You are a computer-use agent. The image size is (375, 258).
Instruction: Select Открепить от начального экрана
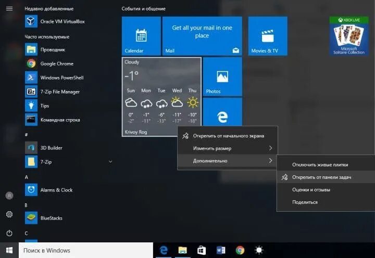(228, 136)
